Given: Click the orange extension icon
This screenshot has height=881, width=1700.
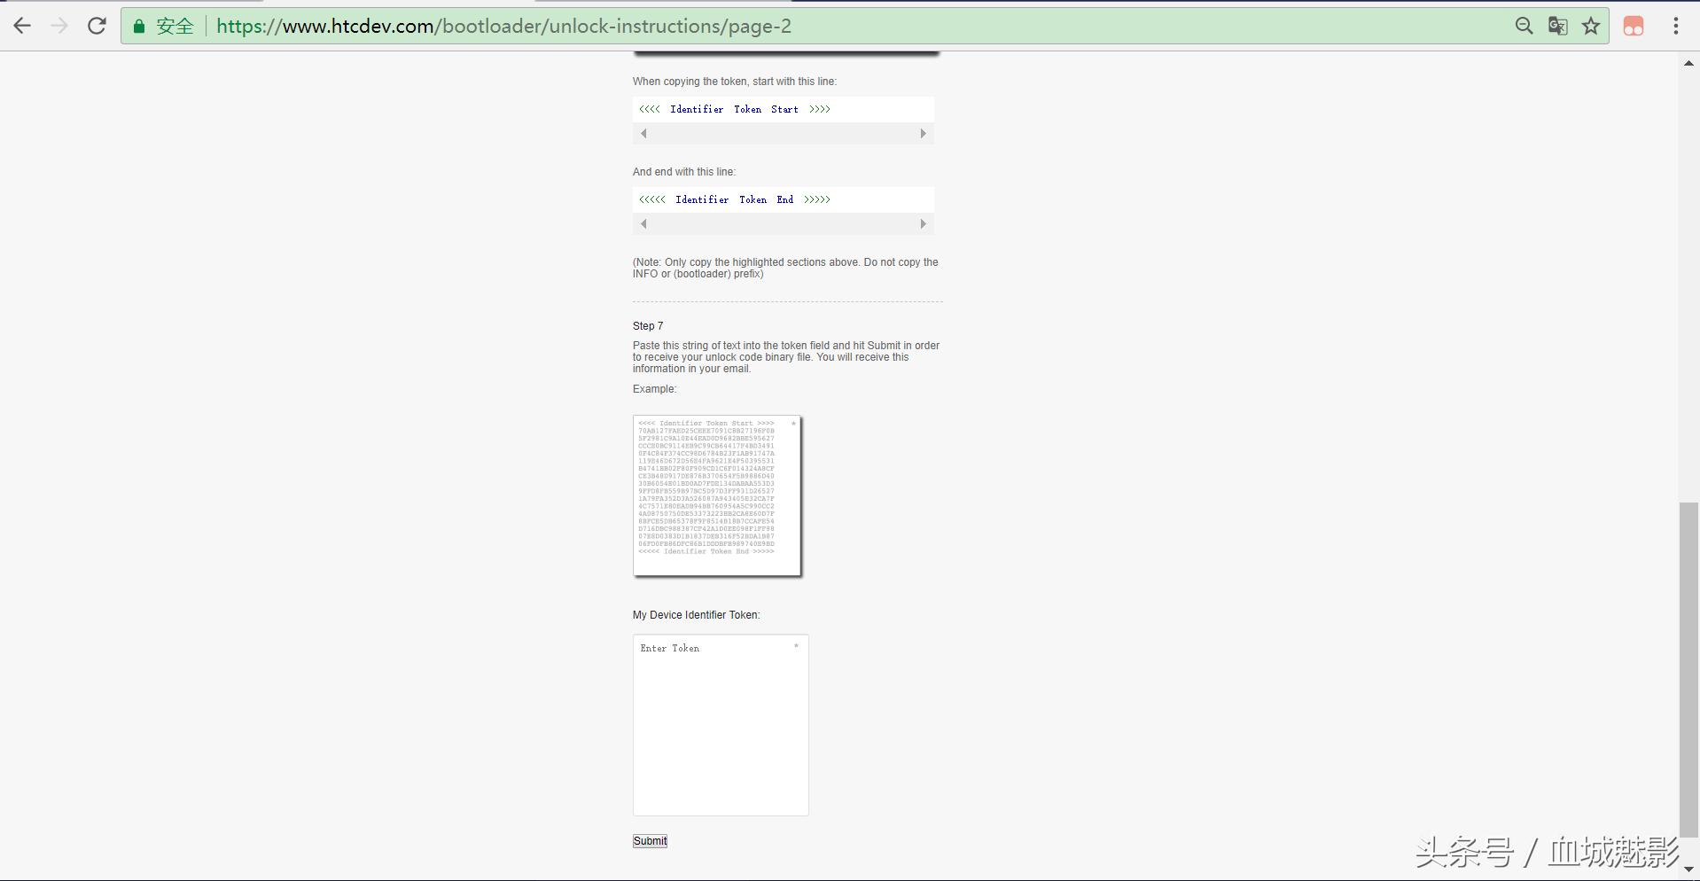Looking at the screenshot, I should pos(1634,26).
